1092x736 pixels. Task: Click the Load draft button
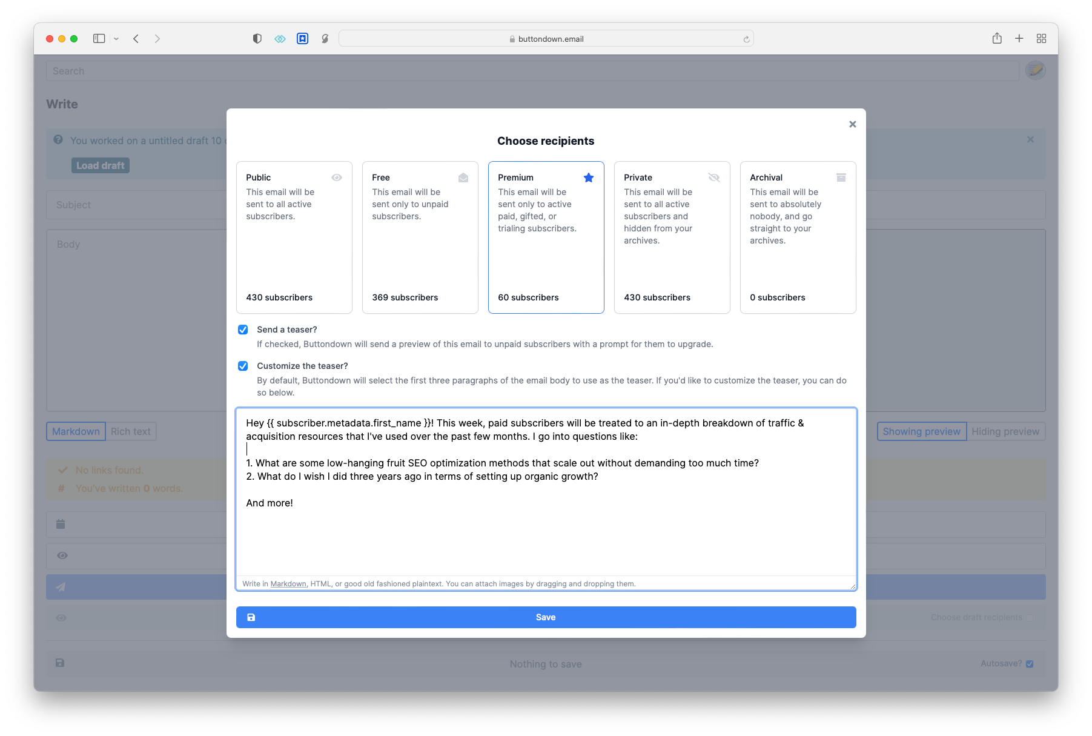100,165
